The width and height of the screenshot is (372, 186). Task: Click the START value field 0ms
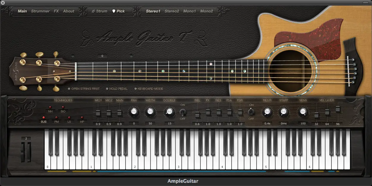click(284, 123)
